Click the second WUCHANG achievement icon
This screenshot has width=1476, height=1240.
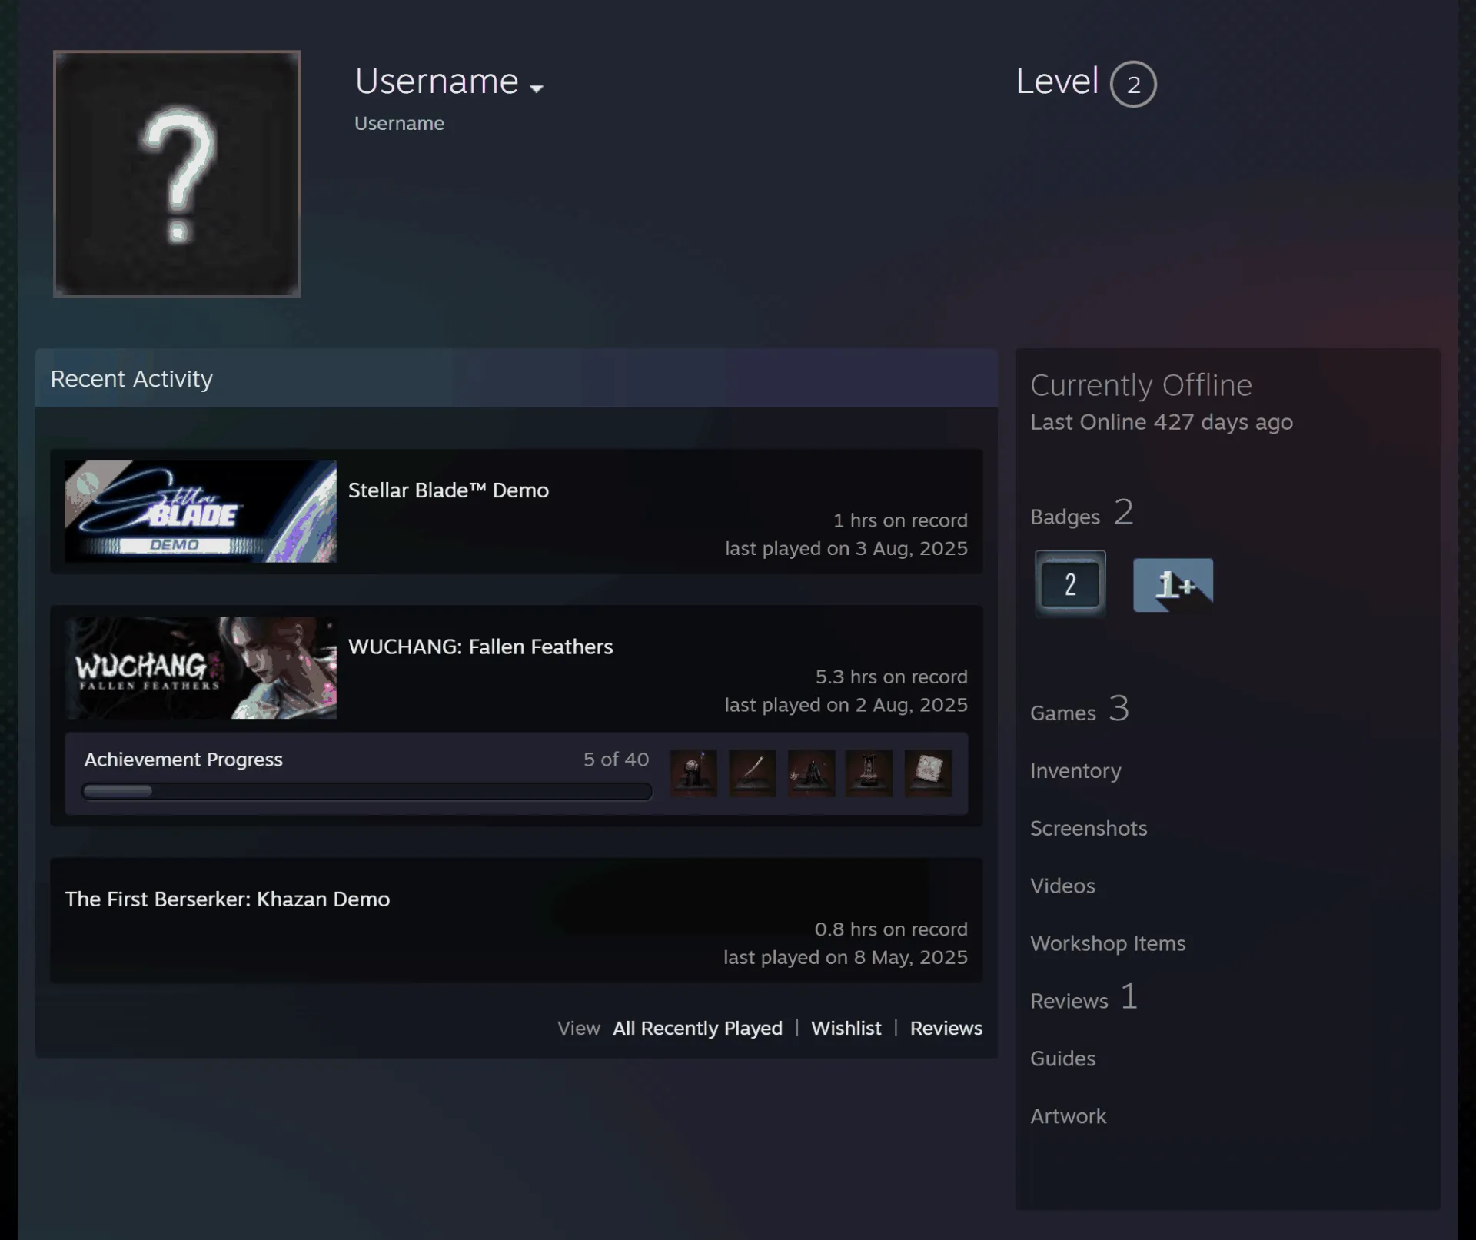tap(753, 773)
